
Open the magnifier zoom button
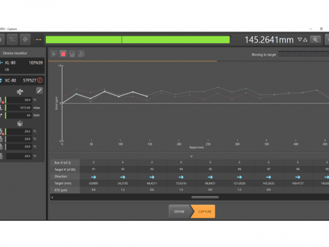click(315, 40)
